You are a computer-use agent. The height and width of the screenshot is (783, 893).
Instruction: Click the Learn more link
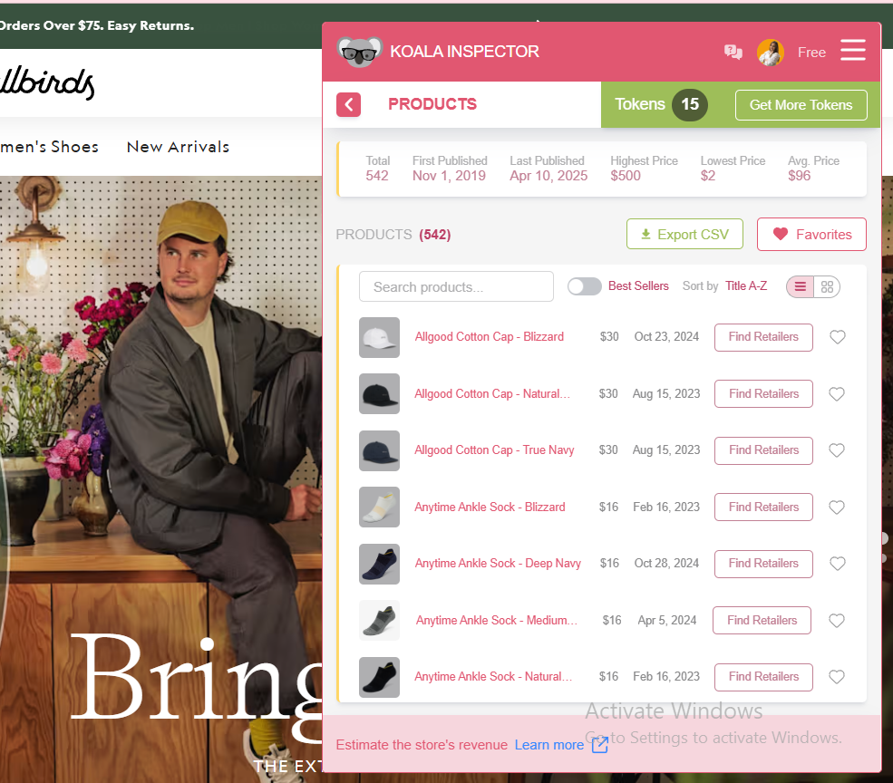[549, 745]
